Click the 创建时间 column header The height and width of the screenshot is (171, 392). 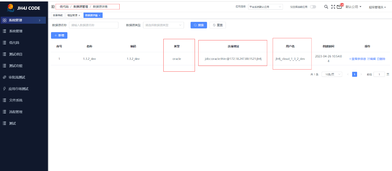coord(329,46)
